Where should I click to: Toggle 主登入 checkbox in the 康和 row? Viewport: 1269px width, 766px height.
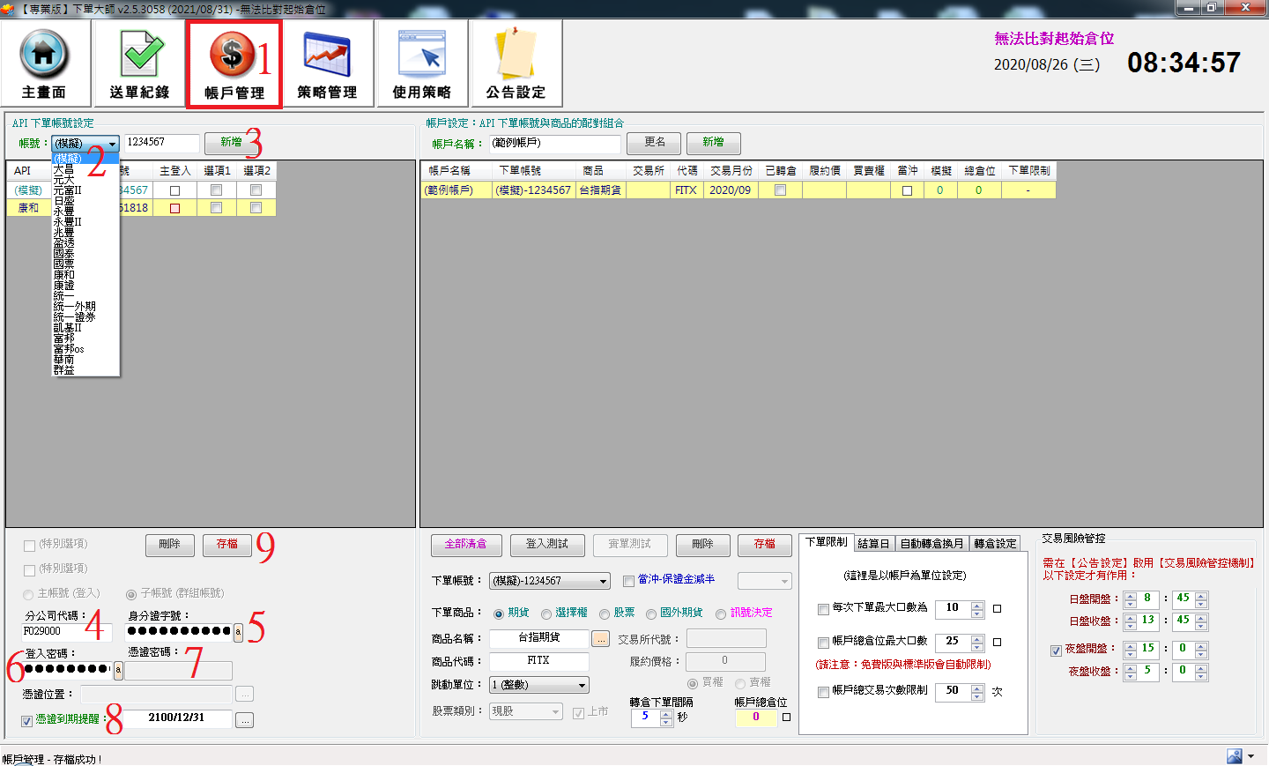(x=174, y=208)
